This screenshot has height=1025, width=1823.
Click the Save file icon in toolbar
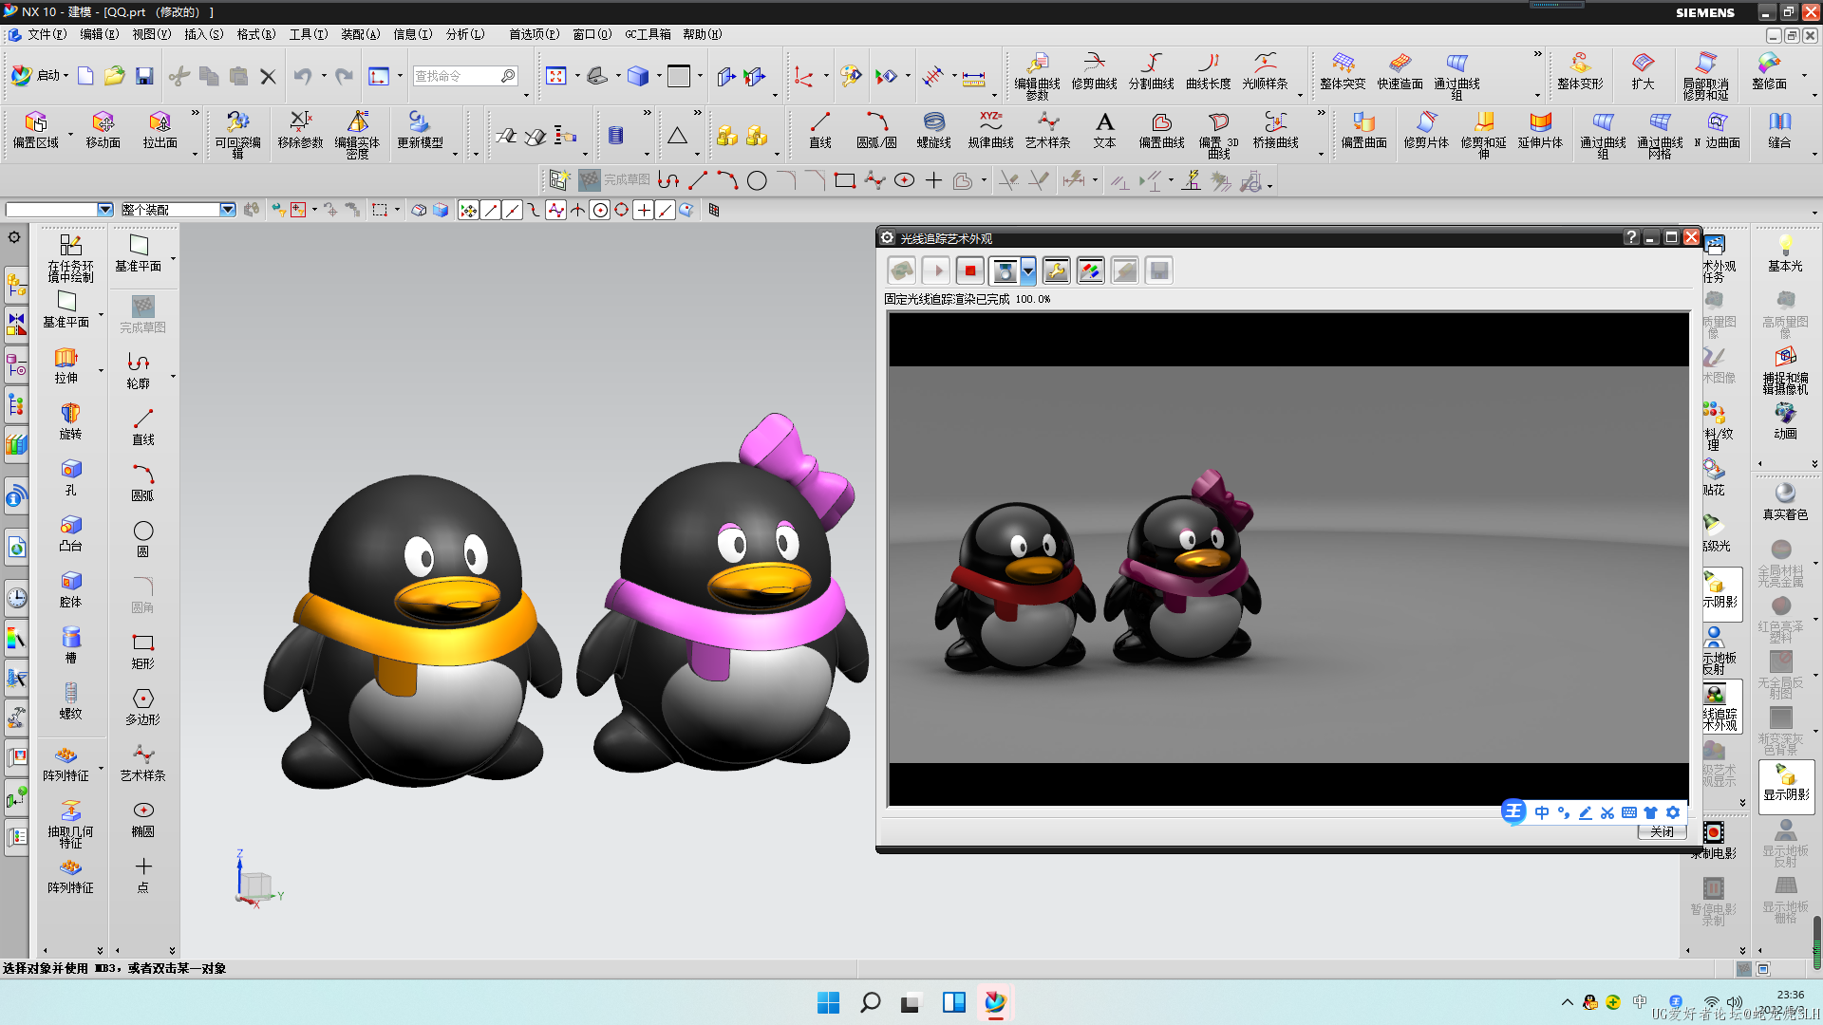pos(144,76)
